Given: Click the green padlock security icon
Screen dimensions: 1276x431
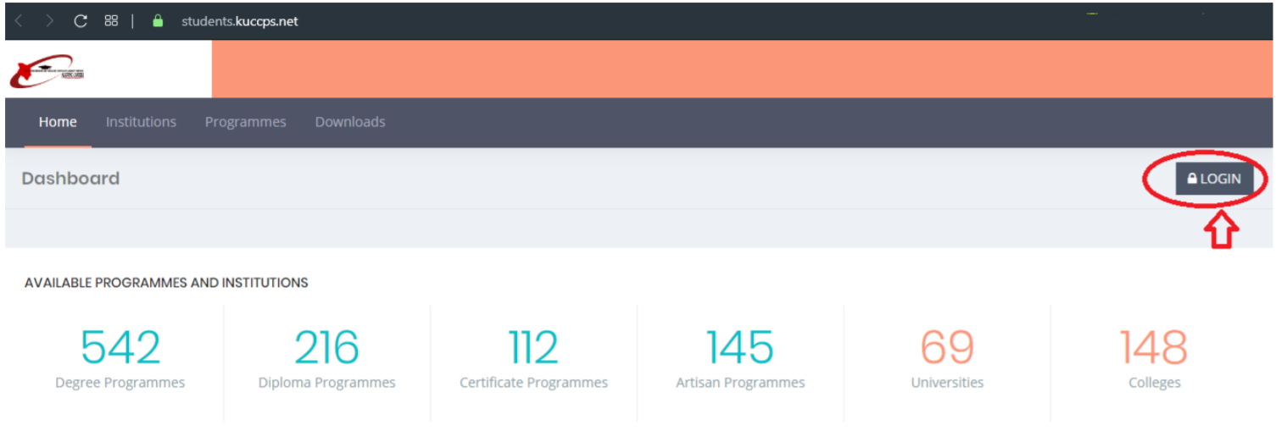Looking at the screenshot, I should click(157, 21).
